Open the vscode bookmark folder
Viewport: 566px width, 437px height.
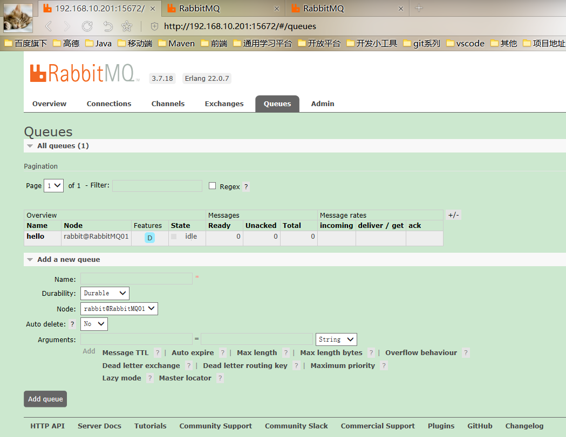[x=465, y=44]
